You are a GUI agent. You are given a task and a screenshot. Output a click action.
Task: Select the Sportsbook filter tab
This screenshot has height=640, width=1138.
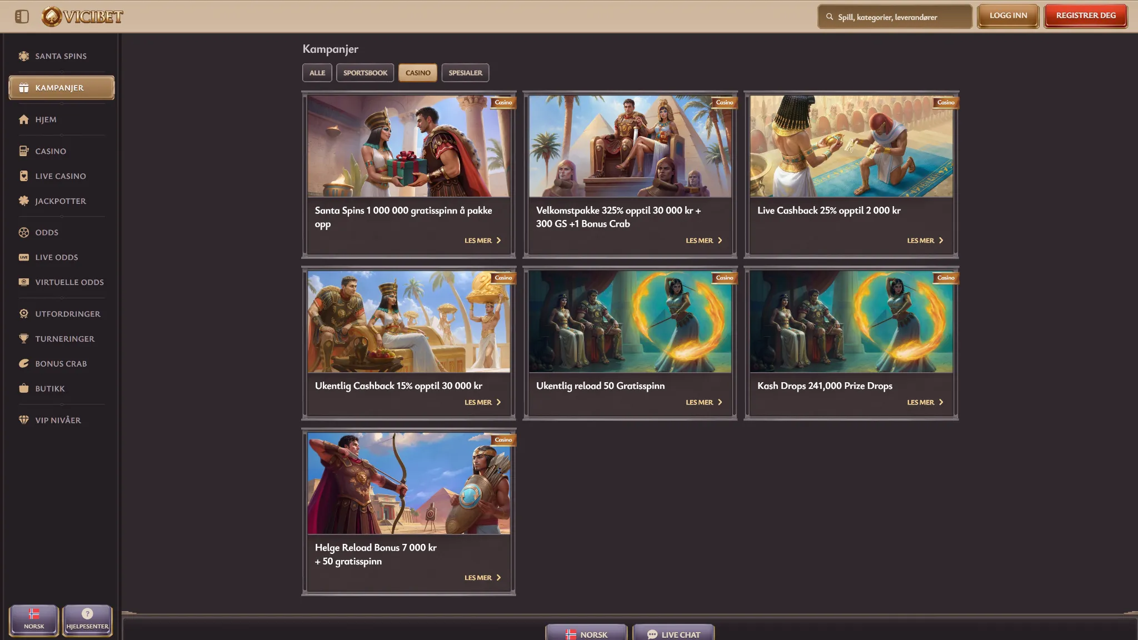point(365,73)
